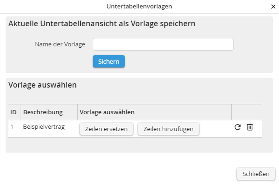The width and height of the screenshot is (279, 184).
Task: Close the Untertabellenvorlagen dialog with X
Action: [273, 7]
